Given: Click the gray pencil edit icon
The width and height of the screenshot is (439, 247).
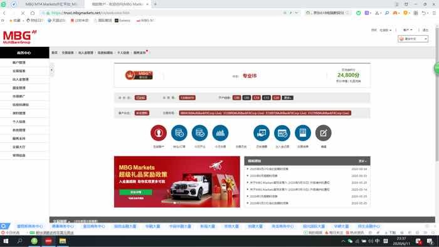Looking at the screenshot, I should (x=324, y=133).
